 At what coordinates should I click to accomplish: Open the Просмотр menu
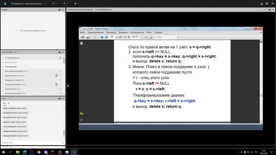coord(111,33)
